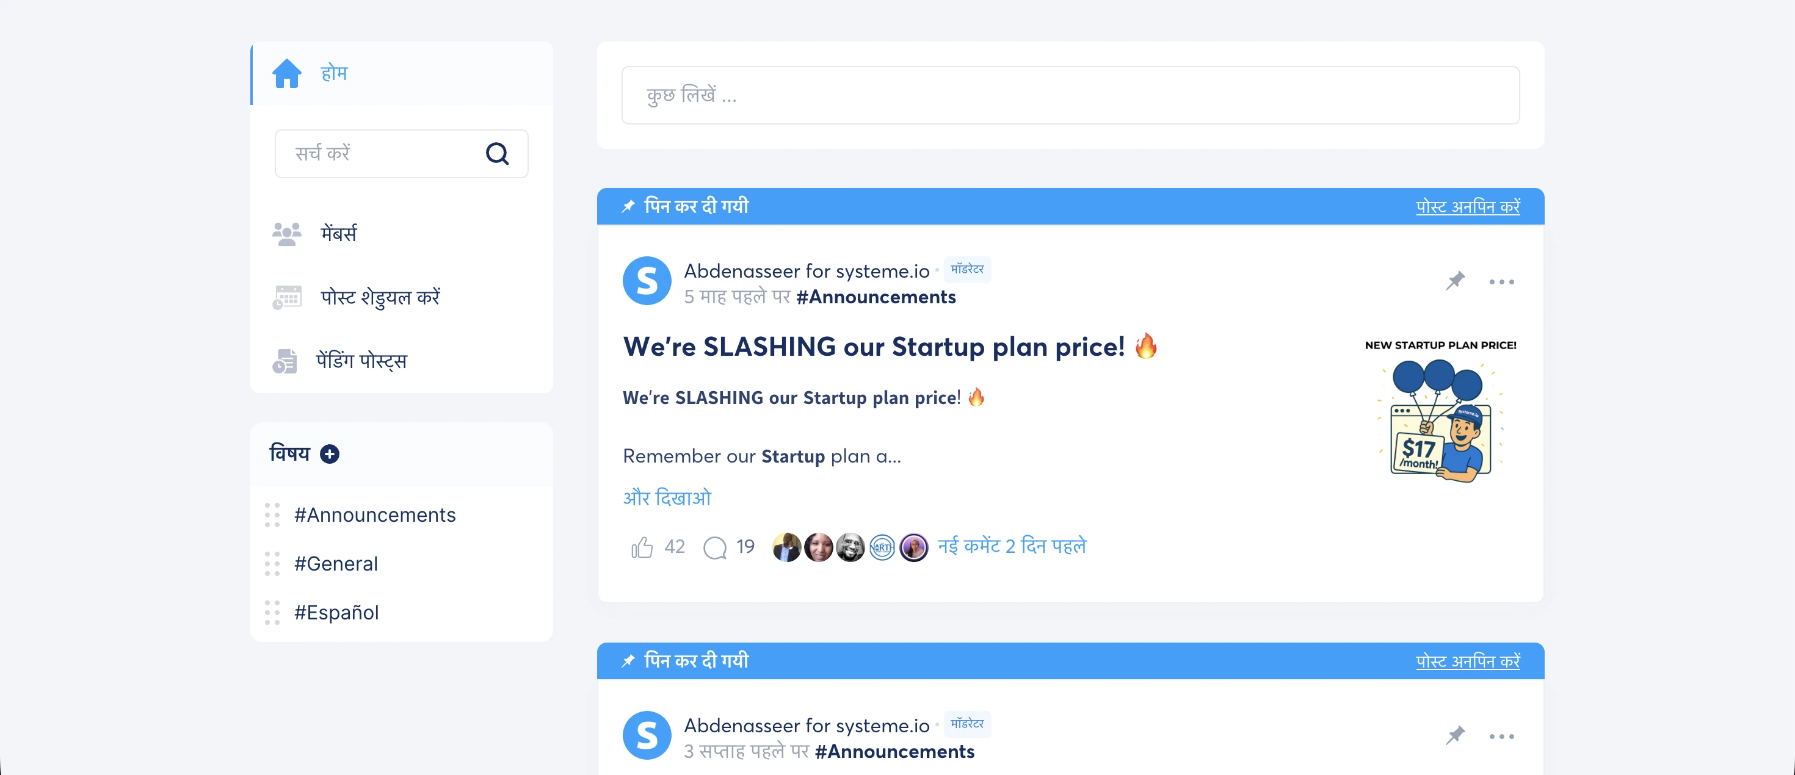Add a new topic with plus icon
The height and width of the screenshot is (775, 1795).
click(x=330, y=454)
